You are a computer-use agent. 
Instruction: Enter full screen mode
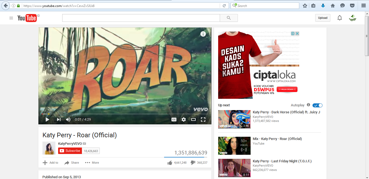pos(203,120)
